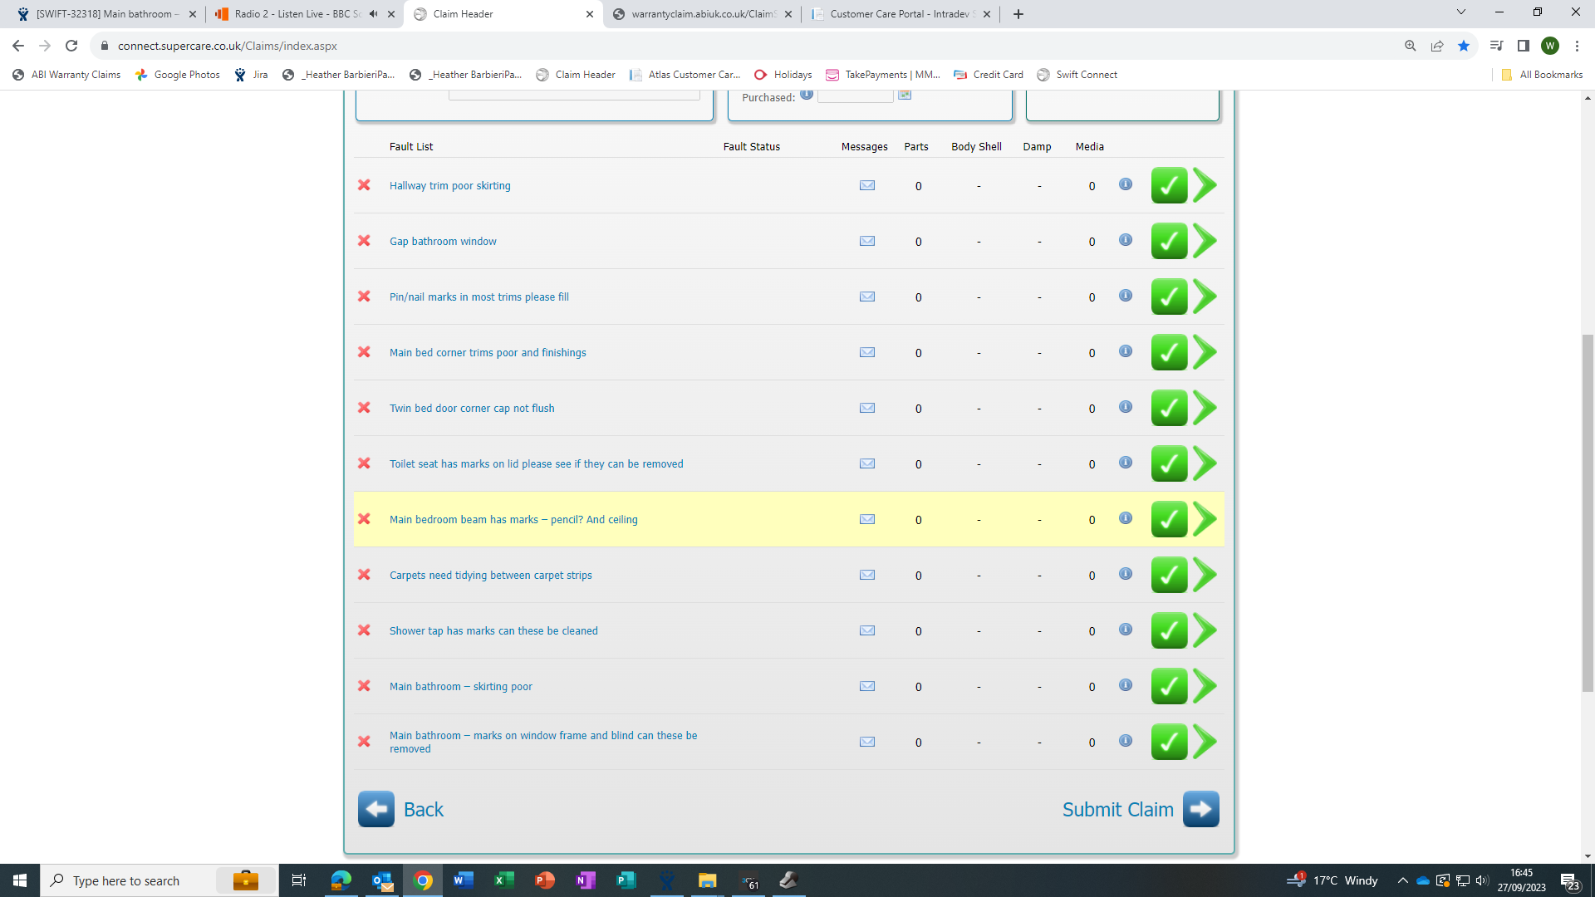Open messages envelope for Gap bathroom window
The height and width of the screenshot is (897, 1595).
866,241
